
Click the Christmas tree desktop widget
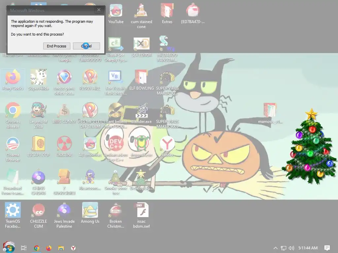tap(310, 147)
